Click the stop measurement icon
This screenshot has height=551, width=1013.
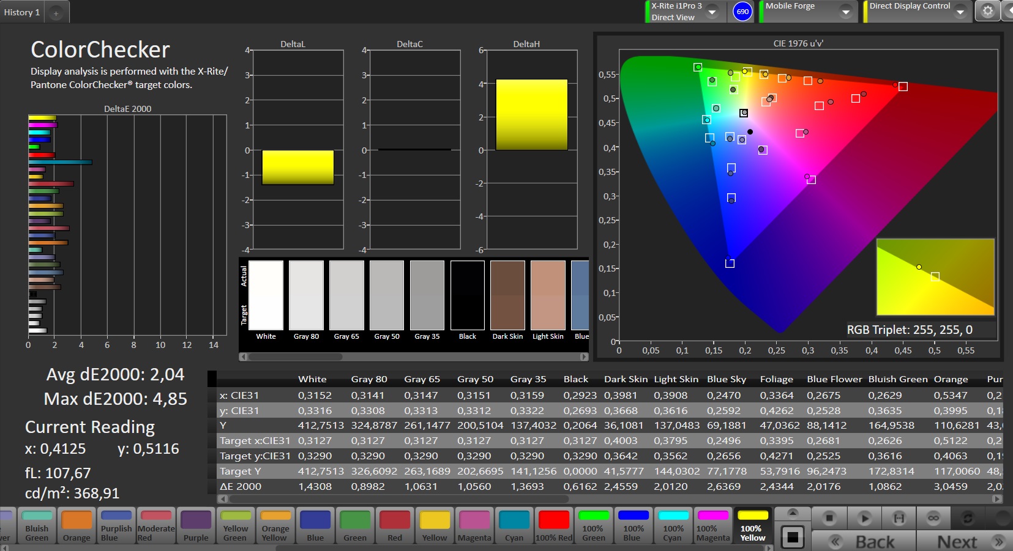pos(829,518)
